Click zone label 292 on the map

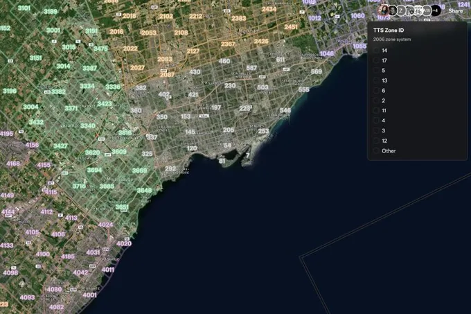(170, 168)
